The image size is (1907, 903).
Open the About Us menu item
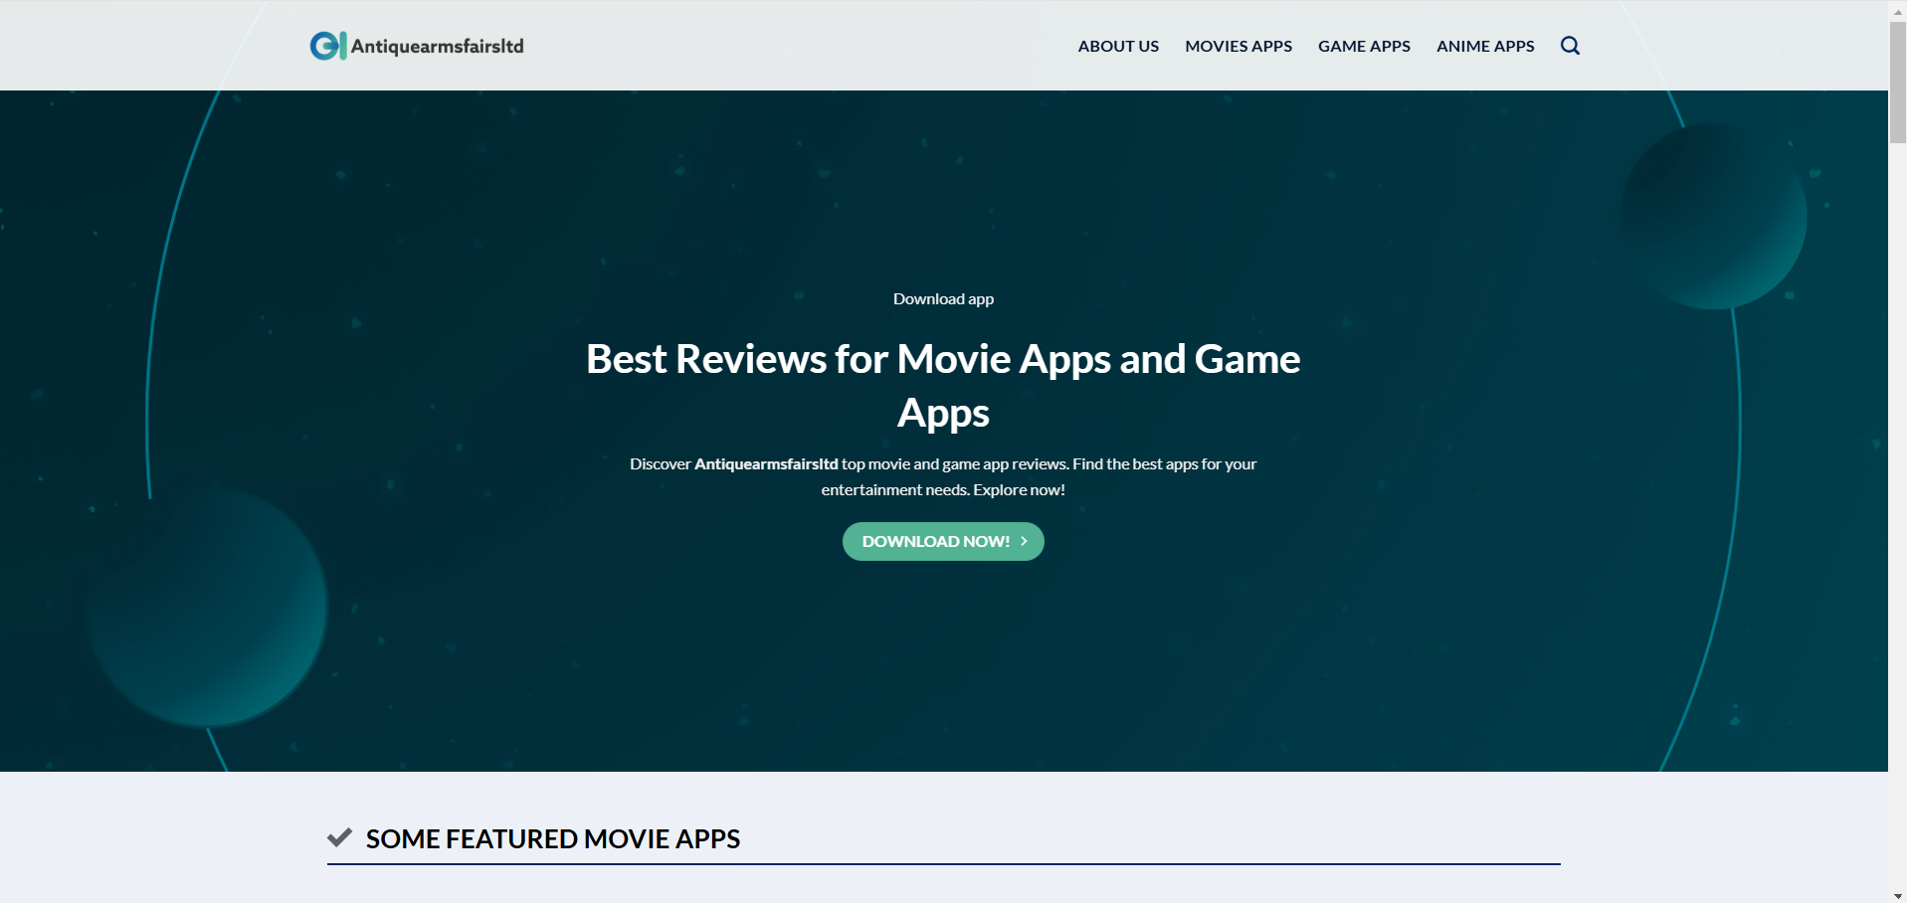1118,46
